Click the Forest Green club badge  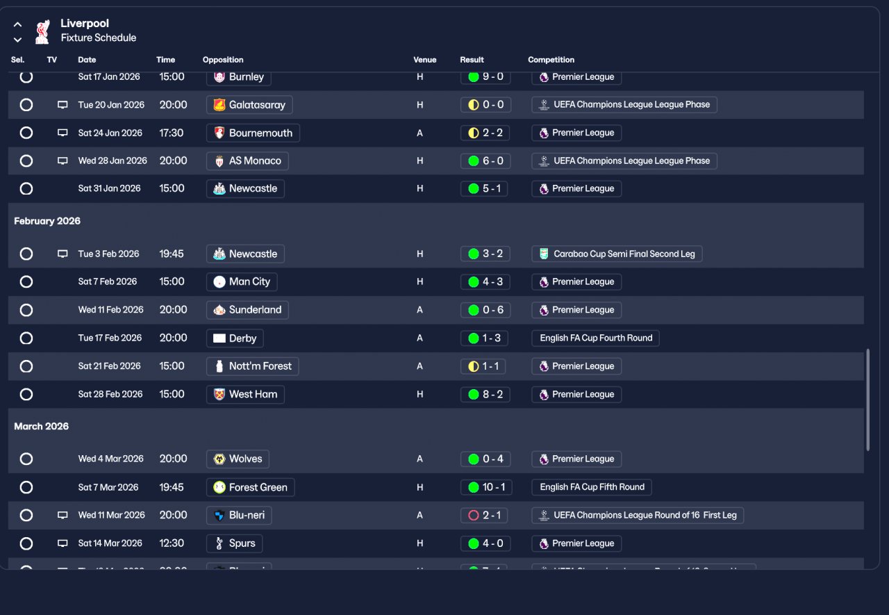(x=219, y=487)
